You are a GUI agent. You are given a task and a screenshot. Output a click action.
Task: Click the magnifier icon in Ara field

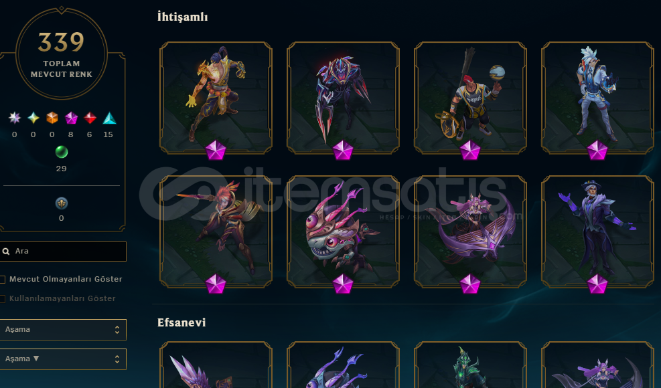[x=6, y=252]
